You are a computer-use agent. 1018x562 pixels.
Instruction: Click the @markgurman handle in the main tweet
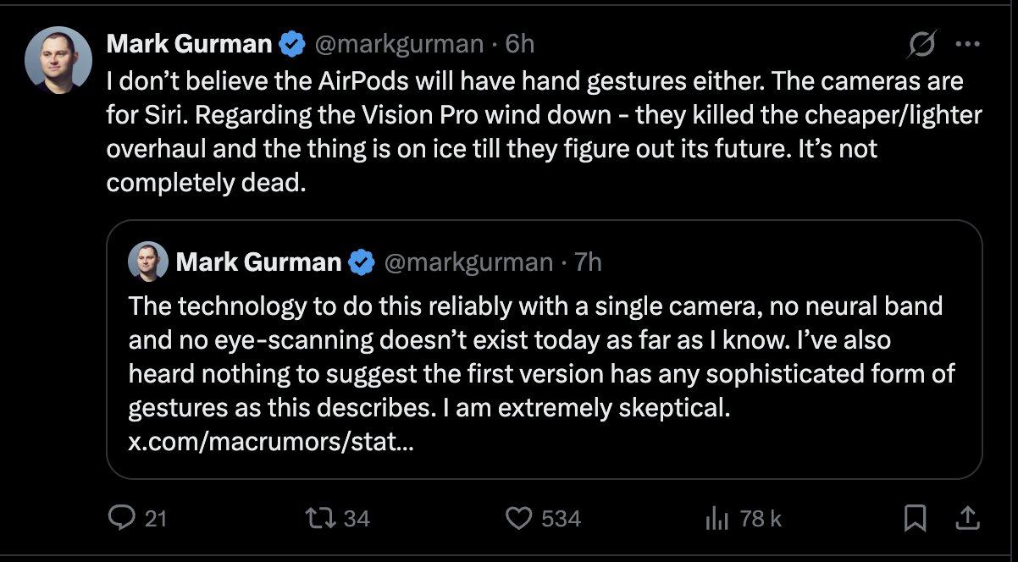(400, 43)
